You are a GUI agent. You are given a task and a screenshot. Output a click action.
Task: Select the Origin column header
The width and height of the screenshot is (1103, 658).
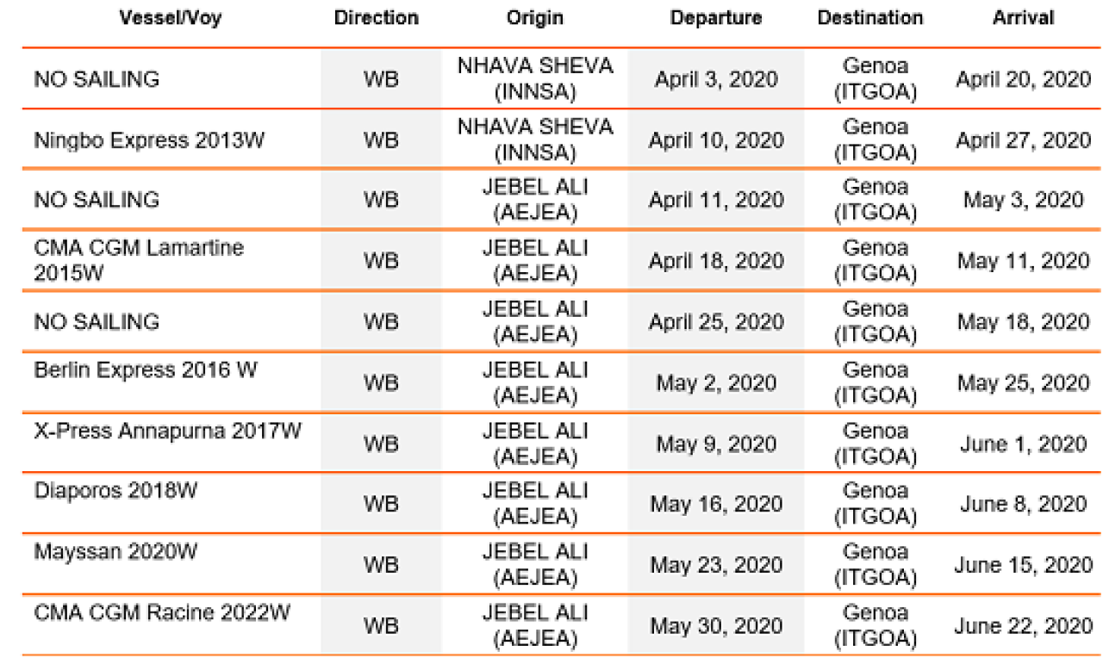pos(535,18)
